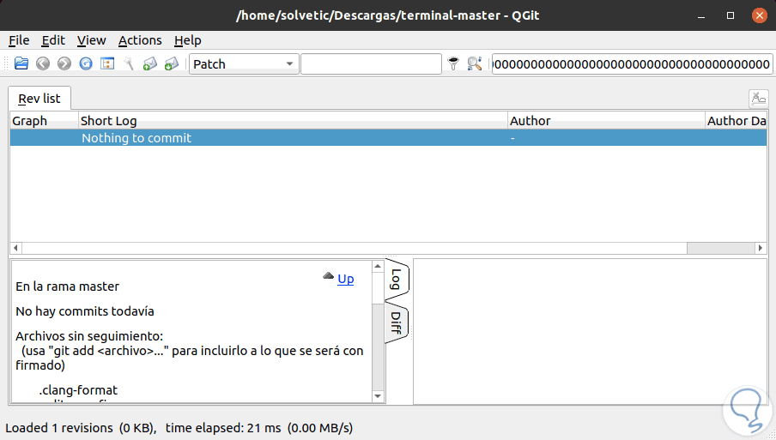Click the rev list left scroll arrow
The width and height of the screenshot is (776, 440).
(x=15, y=248)
